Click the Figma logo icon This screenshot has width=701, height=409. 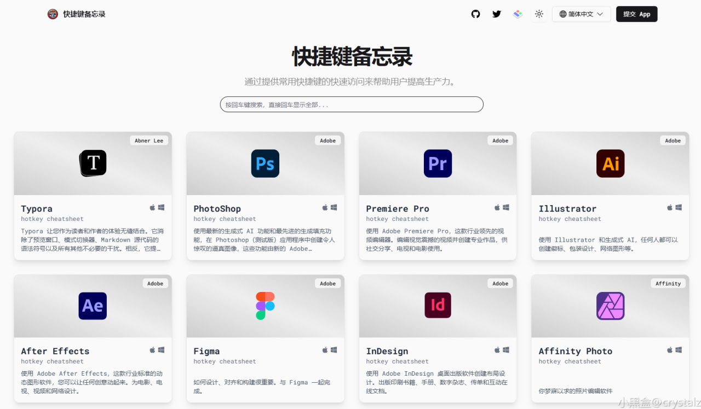coord(265,306)
